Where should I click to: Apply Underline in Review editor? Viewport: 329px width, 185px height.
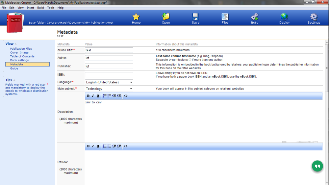pyautogui.click(x=98, y=146)
